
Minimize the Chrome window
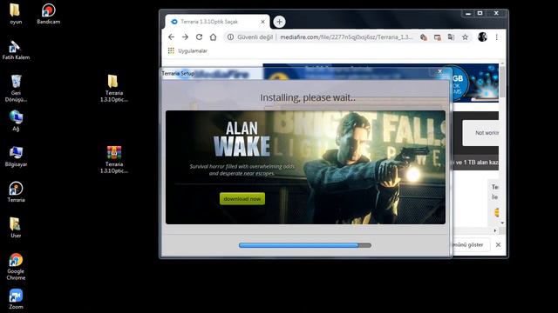coord(468,14)
